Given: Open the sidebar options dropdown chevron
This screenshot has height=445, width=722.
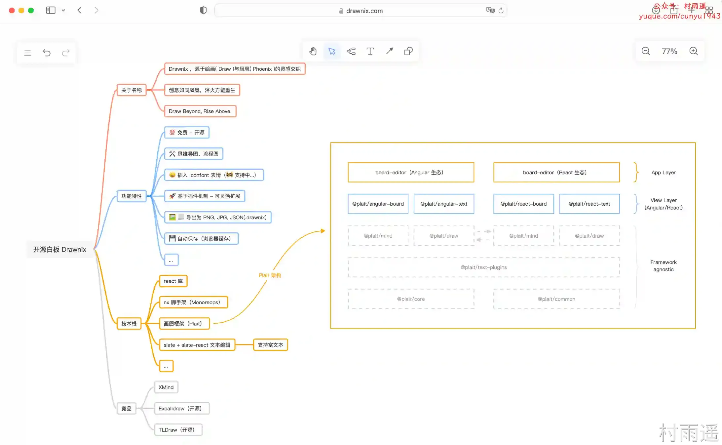Looking at the screenshot, I should pos(63,10).
